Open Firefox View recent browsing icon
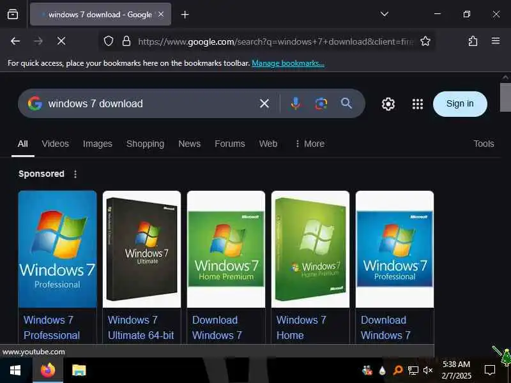The width and height of the screenshot is (511, 383). 13,14
